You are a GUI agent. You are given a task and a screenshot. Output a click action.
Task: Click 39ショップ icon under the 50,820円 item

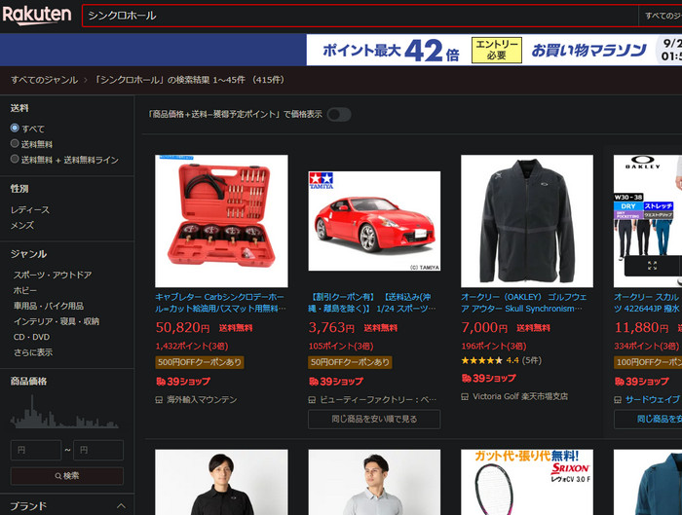click(183, 382)
